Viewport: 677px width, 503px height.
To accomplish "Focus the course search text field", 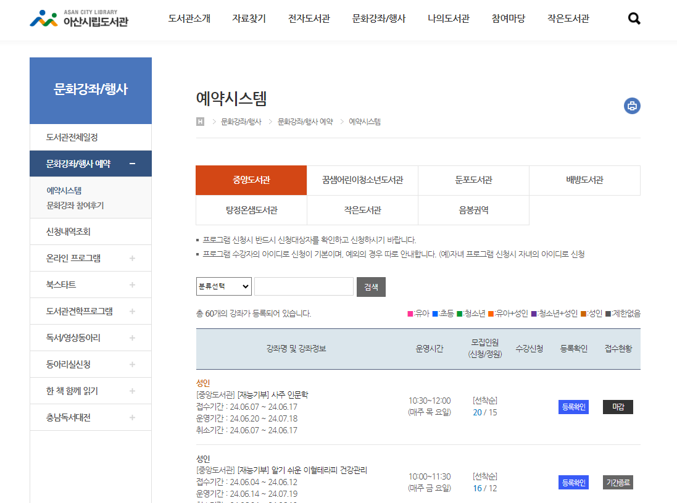I will pyautogui.click(x=304, y=286).
